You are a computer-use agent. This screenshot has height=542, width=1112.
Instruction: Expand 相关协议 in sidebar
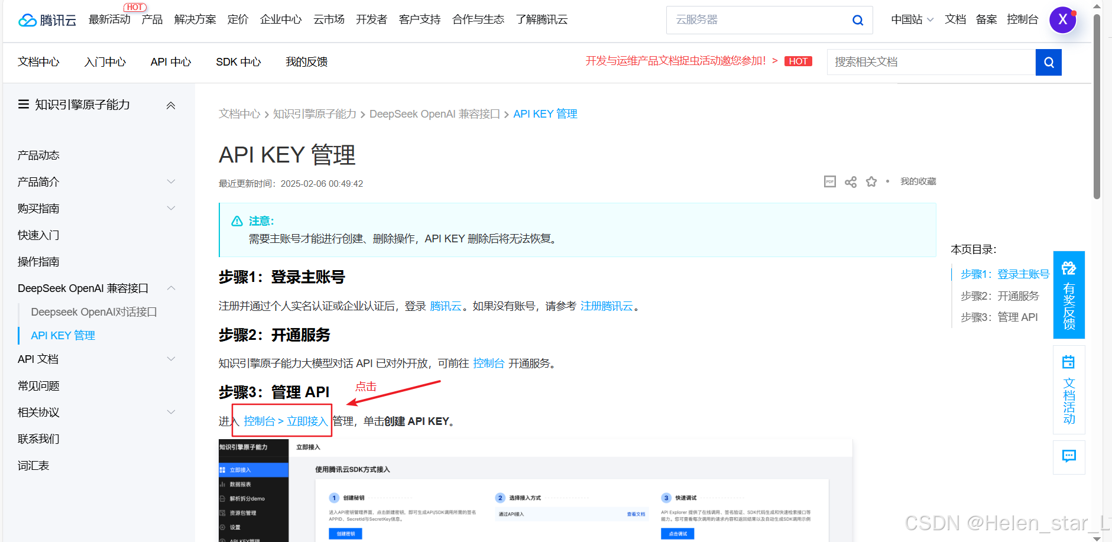pos(171,412)
